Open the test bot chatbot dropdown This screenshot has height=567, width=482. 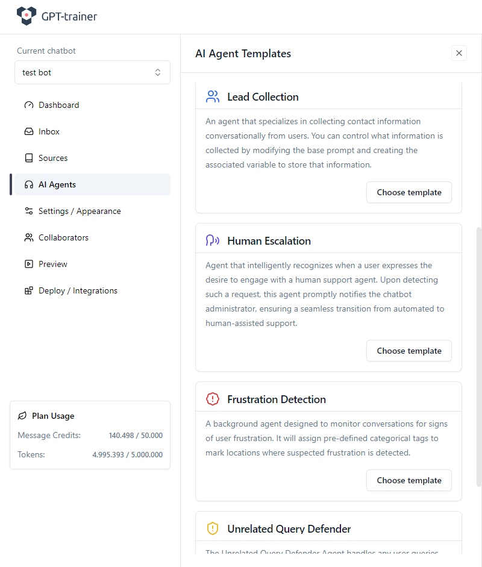92,72
